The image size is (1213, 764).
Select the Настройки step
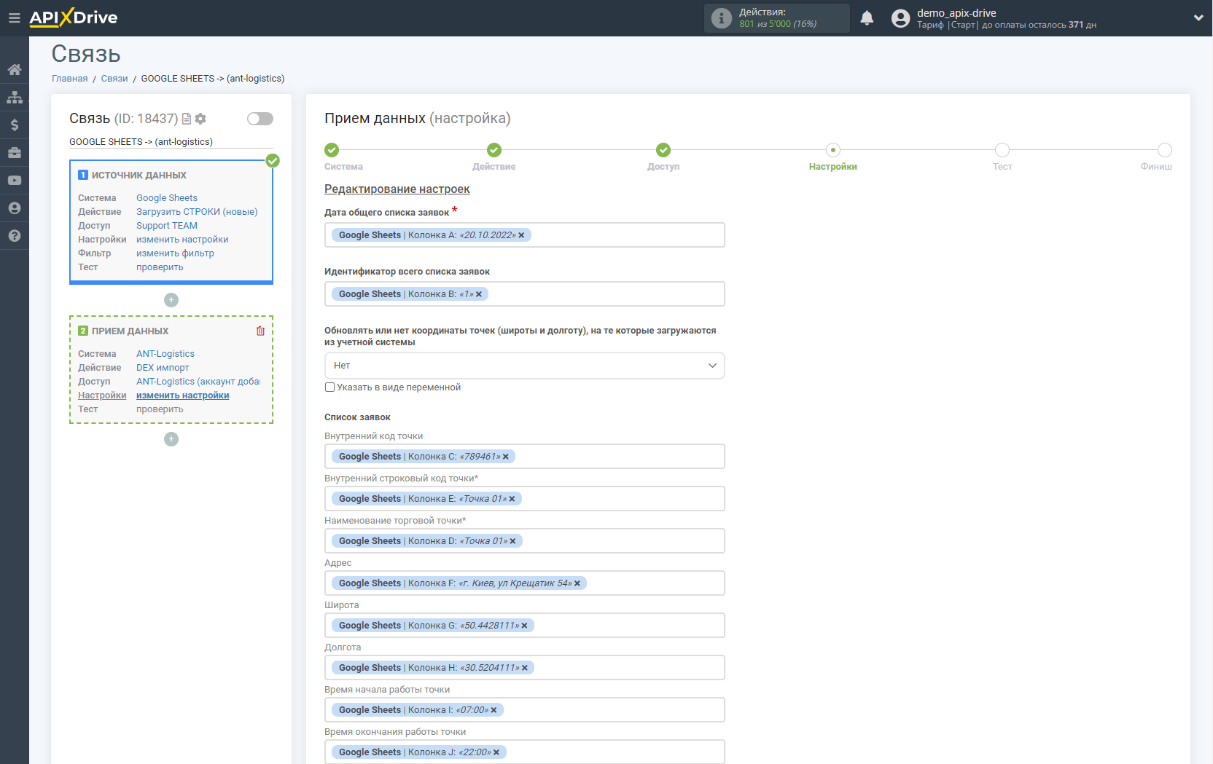[833, 150]
